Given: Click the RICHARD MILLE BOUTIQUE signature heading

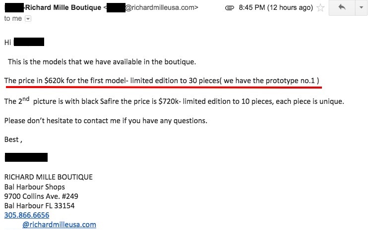Looking at the screenshot, I should [x=48, y=177].
